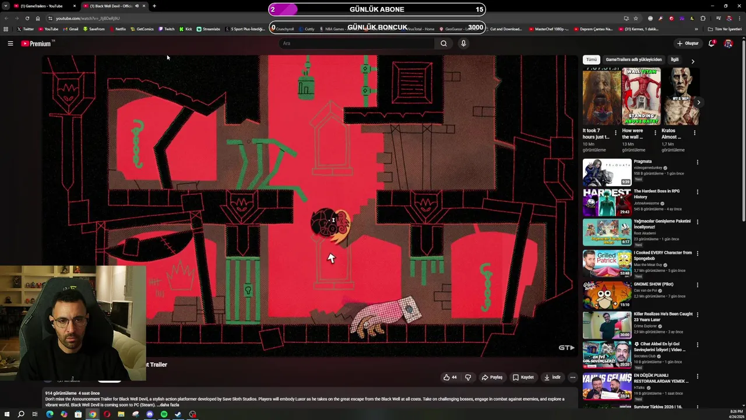The height and width of the screenshot is (420, 746).
Task: Mute the Black Well Devil tab audio
Action: coord(137,6)
